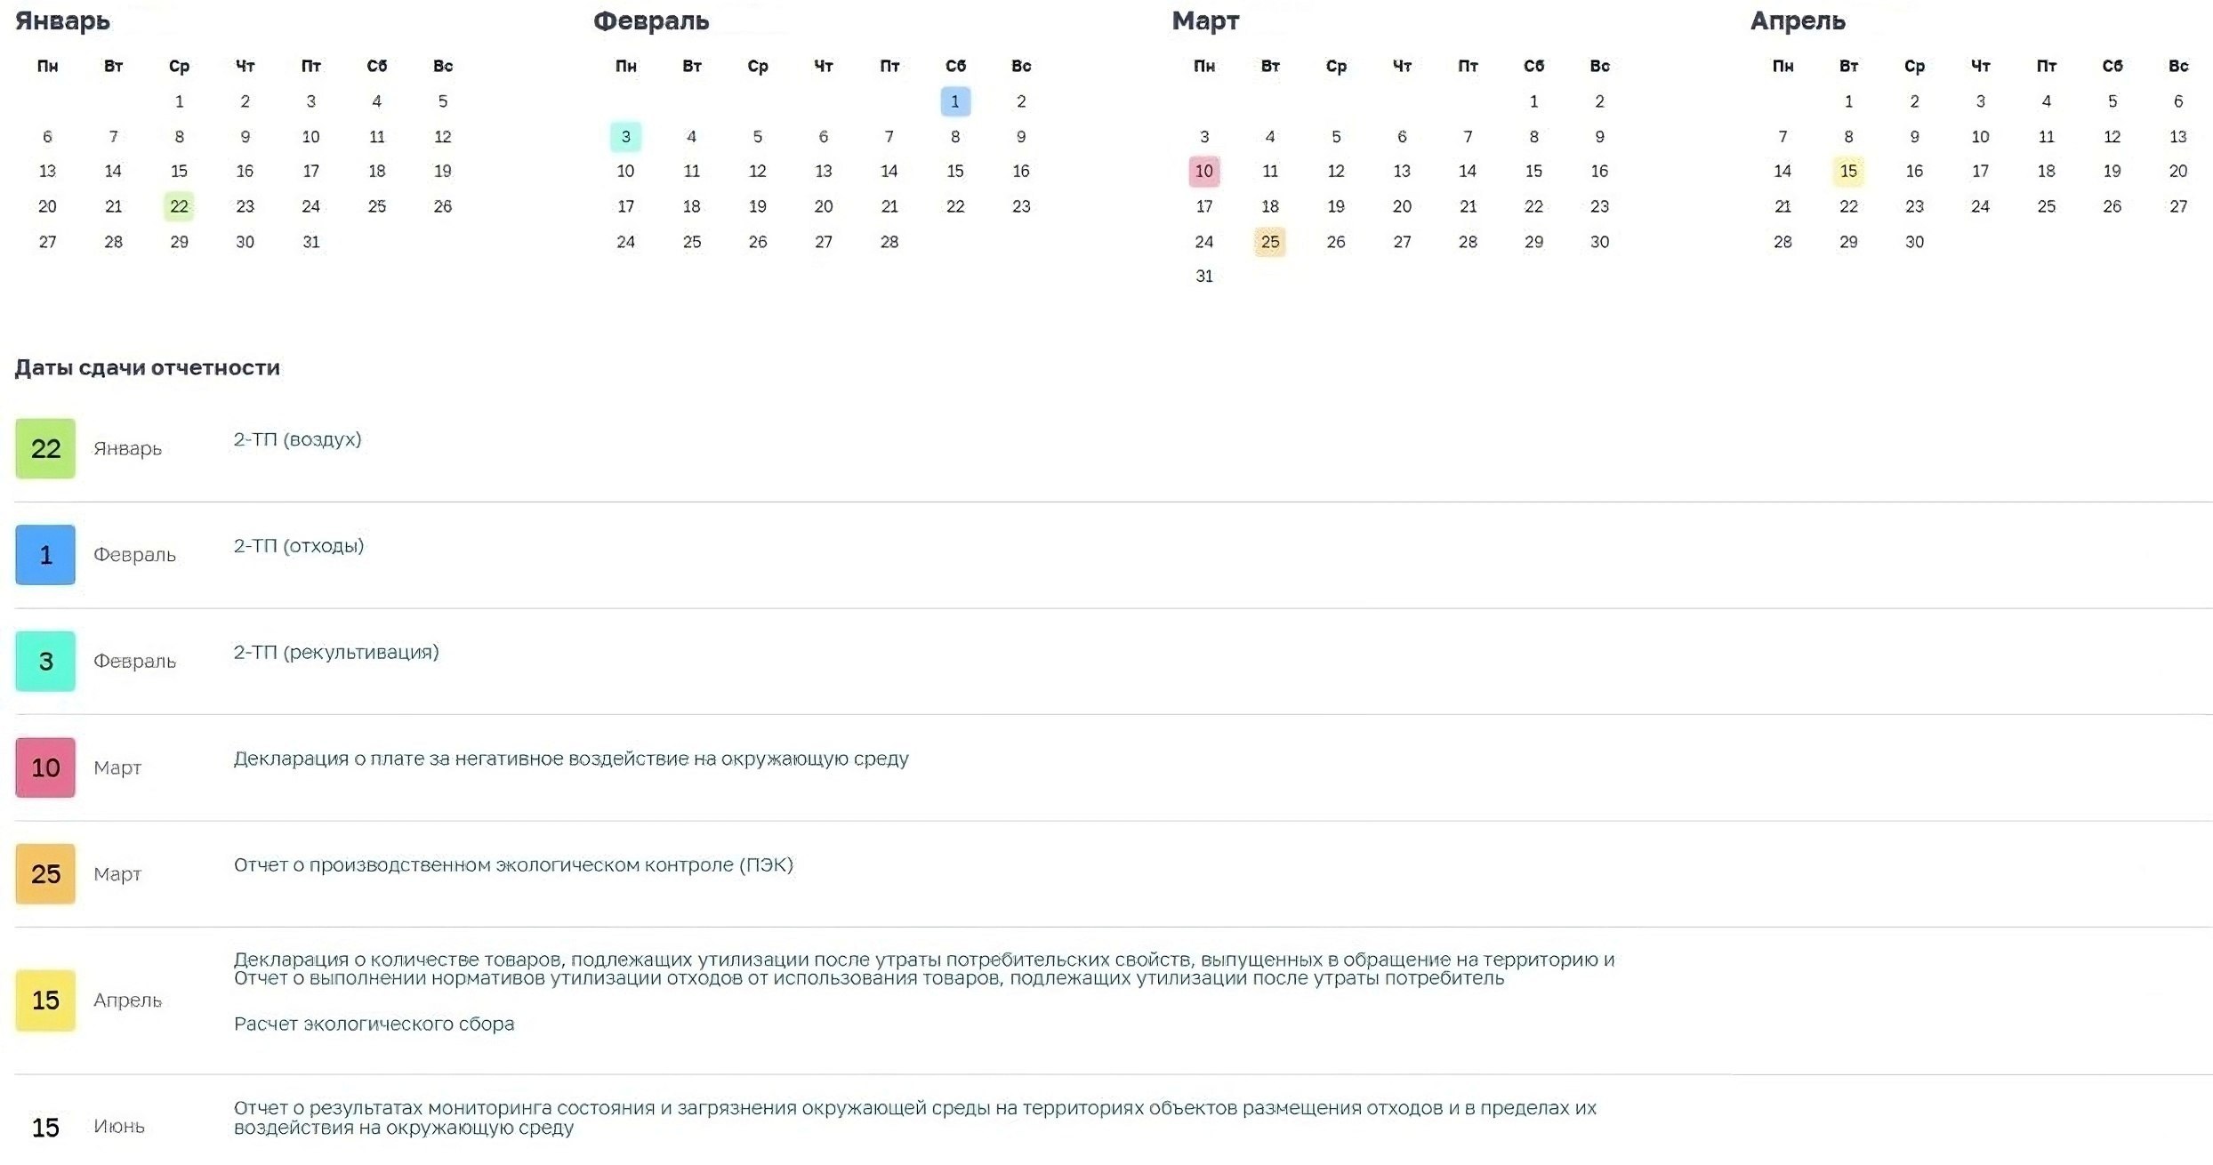Select highlighted March 10 in calendar
This screenshot has height=1165, width=2213.
(x=1204, y=171)
